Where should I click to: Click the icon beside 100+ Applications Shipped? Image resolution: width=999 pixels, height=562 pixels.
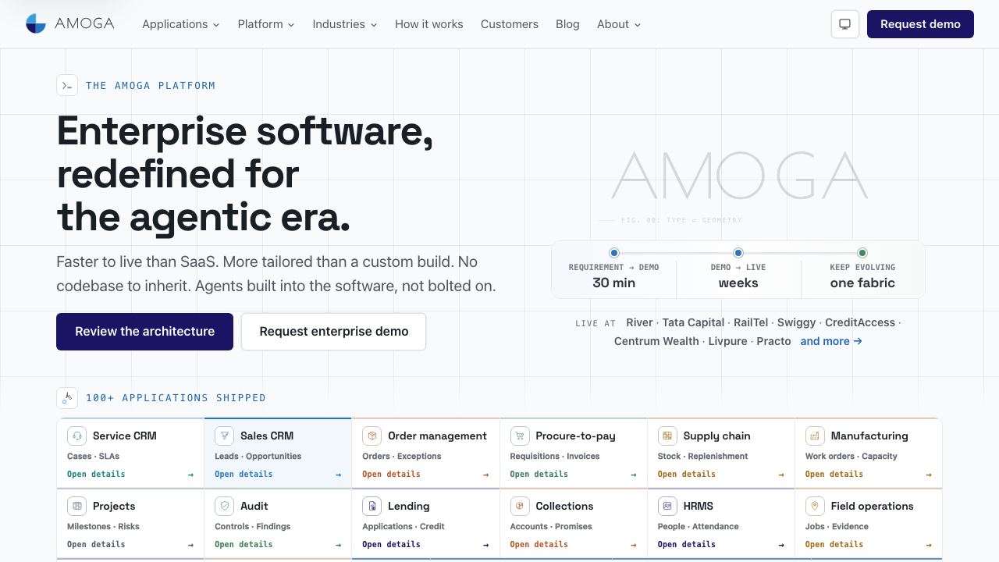pyautogui.click(x=67, y=397)
